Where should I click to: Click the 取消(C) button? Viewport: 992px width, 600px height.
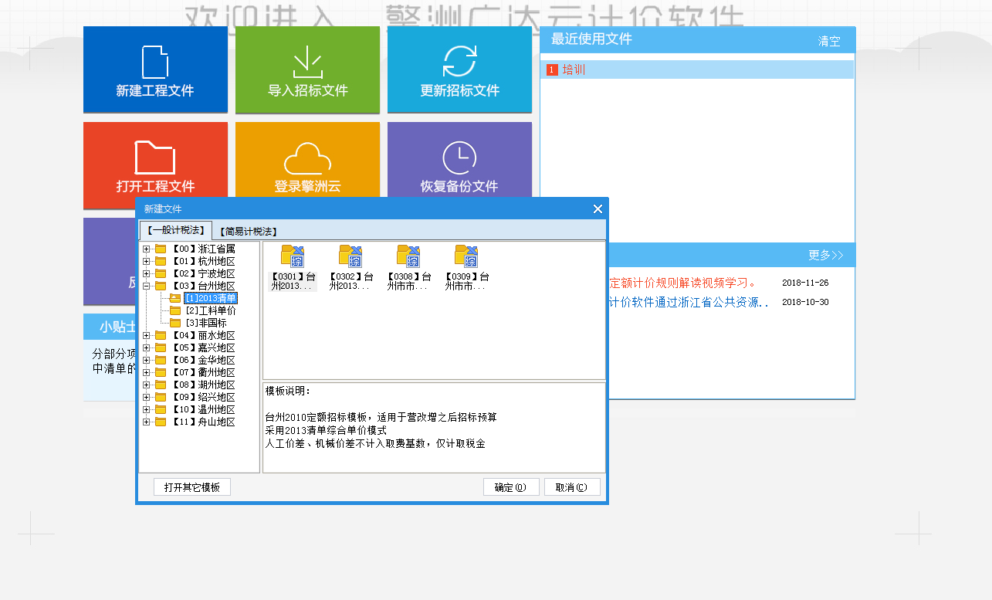click(572, 487)
